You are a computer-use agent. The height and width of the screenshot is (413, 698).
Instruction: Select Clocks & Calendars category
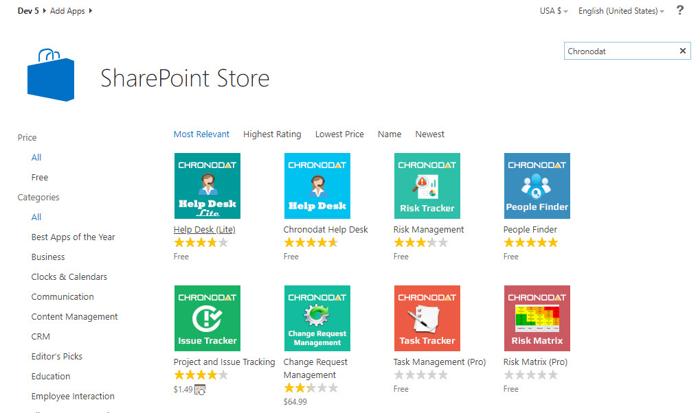69,277
